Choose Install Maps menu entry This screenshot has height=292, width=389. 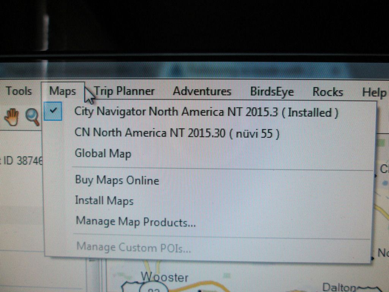104,200
